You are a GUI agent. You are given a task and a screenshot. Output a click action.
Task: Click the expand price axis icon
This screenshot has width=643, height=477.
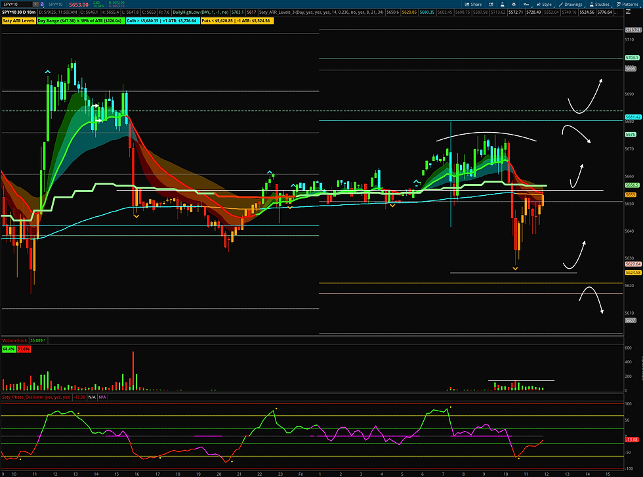pyautogui.click(x=629, y=12)
